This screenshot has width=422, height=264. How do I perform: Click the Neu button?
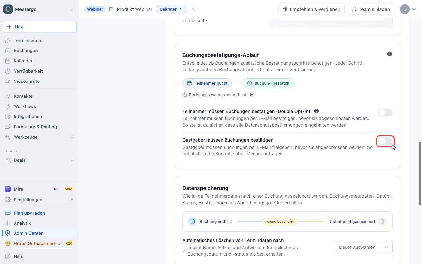click(x=39, y=27)
